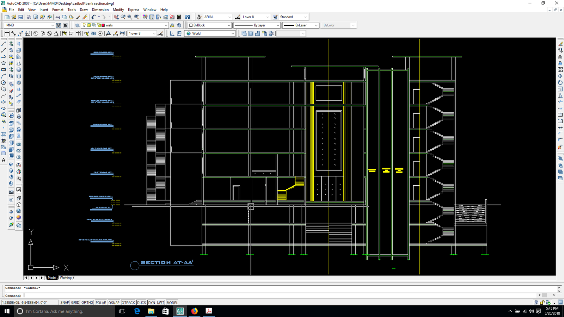Image resolution: width=564 pixels, height=317 pixels.
Task: Toggle ORTHO mode in the status bar
Action: coord(87,303)
